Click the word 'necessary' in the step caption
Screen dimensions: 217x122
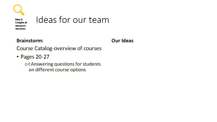point(21,26)
